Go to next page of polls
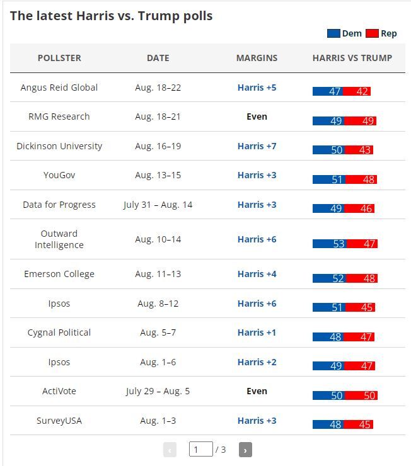The height and width of the screenshot is (466, 411). tap(246, 450)
